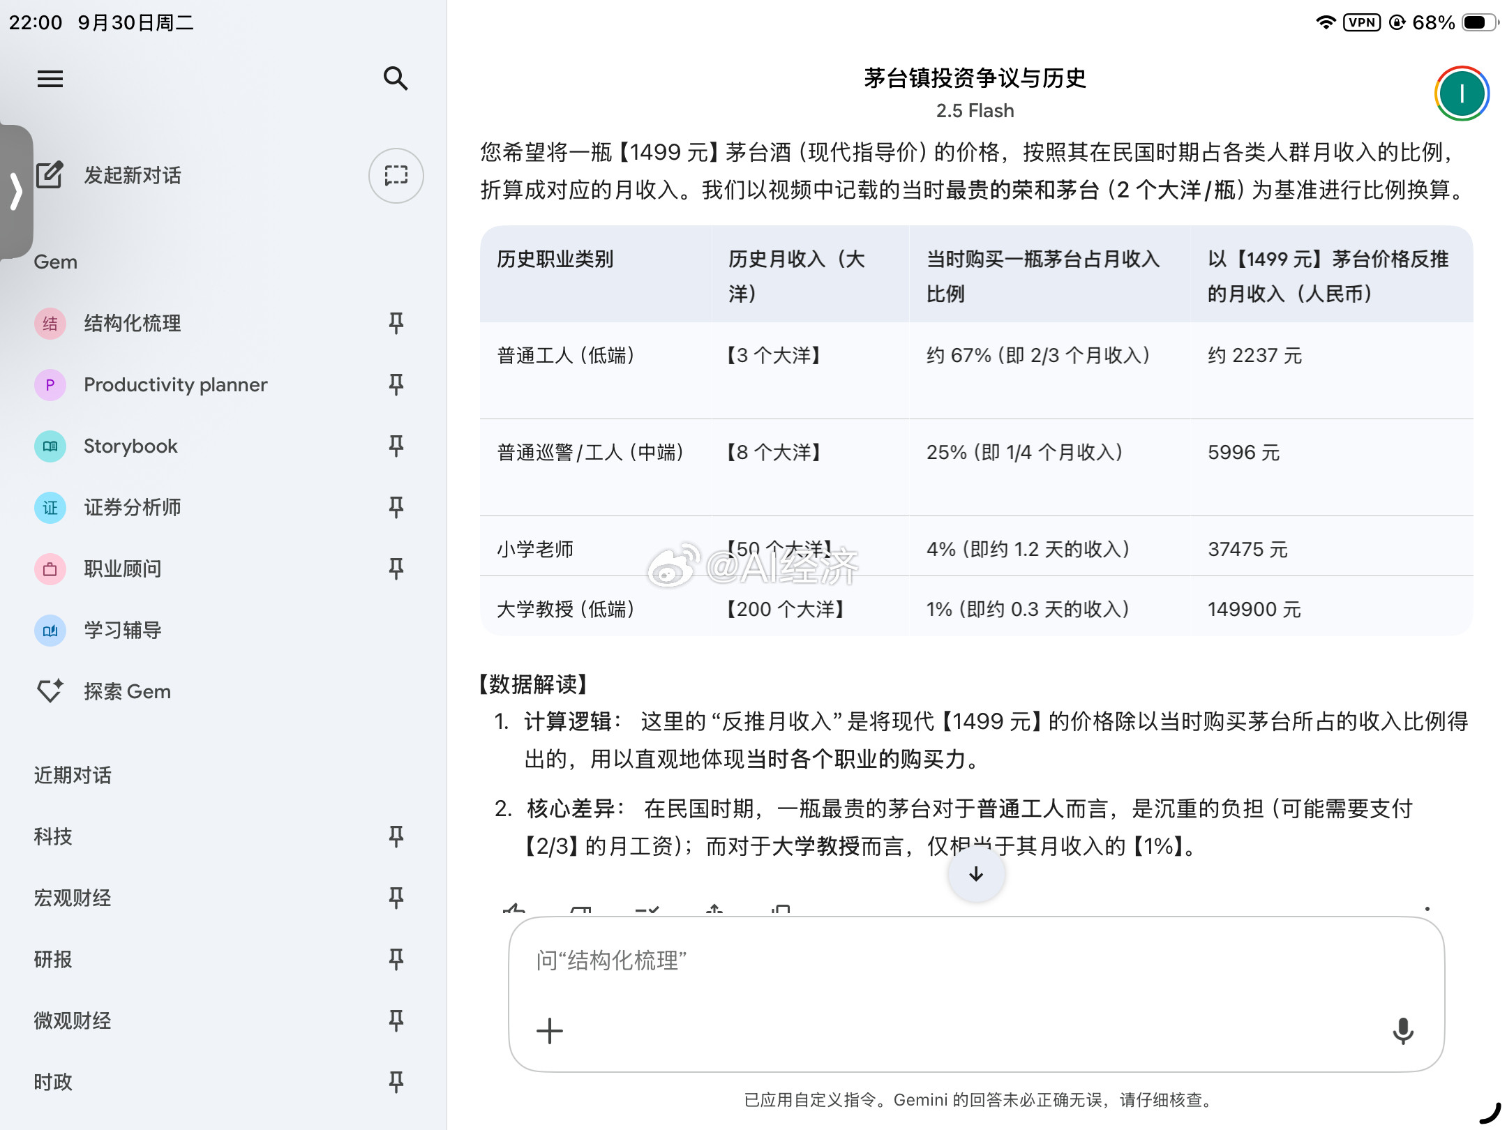Open recent conversation 研报

point(53,959)
